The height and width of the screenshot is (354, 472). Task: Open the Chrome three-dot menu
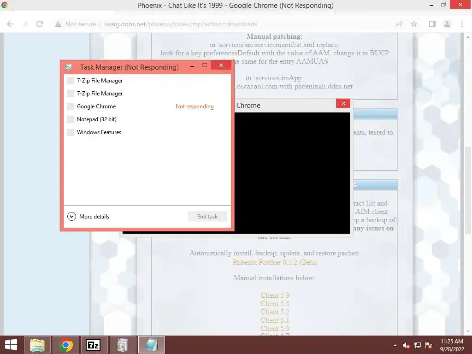(462, 24)
